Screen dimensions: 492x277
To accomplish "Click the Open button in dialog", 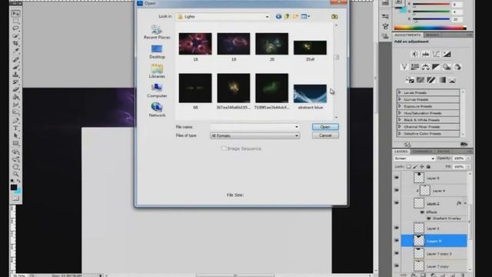I will pyautogui.click(x=325, y=127).
